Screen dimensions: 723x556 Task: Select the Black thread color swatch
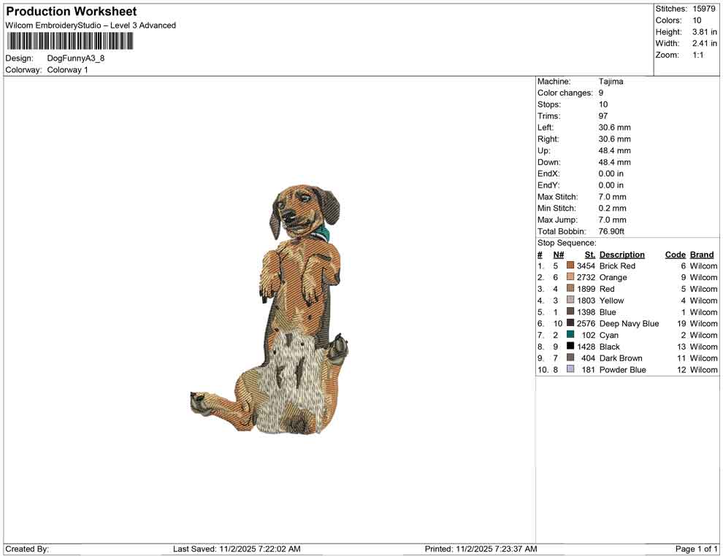pos(570,346)
